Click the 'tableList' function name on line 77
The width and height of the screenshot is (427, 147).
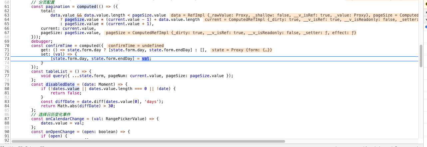pos(56,71)
